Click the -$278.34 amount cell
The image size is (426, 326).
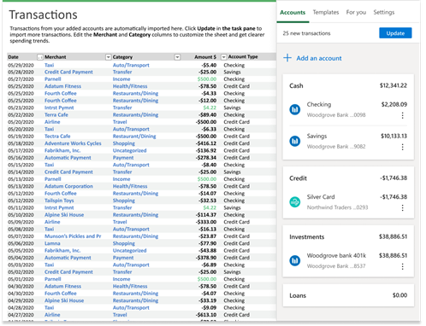pos(206,158)
